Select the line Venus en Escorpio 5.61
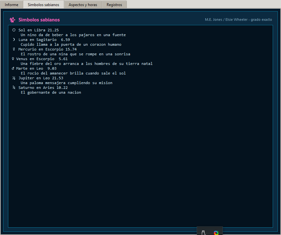Image resolution: width=281 pixels, height=235 pixels. (x=42, y=59)
